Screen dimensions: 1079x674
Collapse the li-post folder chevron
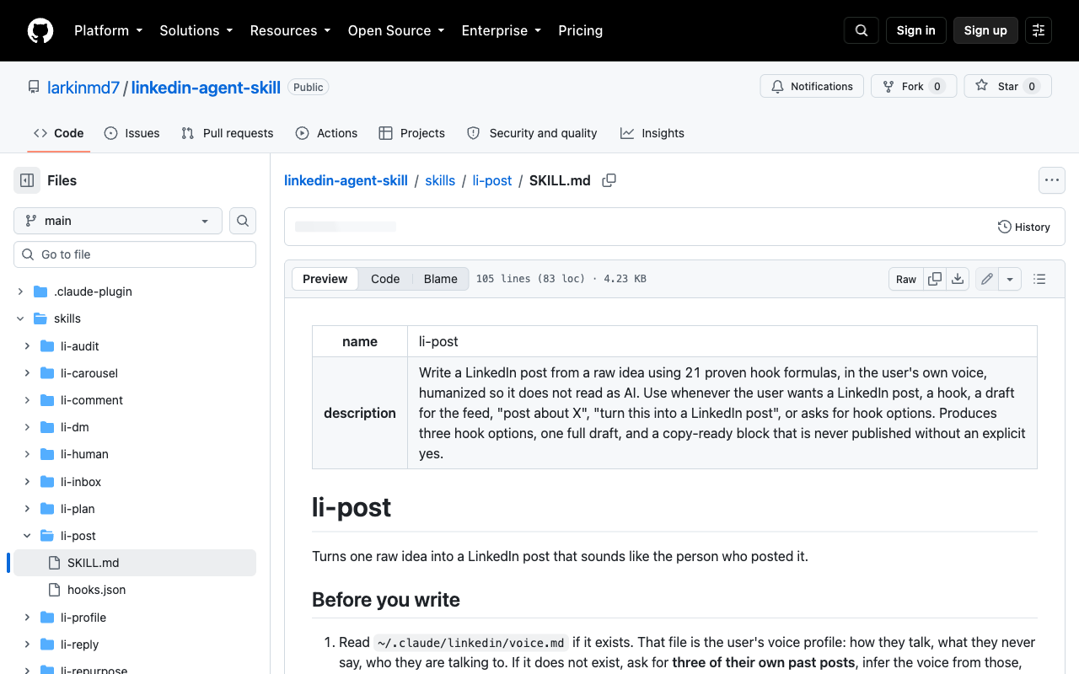click(27, 536)
